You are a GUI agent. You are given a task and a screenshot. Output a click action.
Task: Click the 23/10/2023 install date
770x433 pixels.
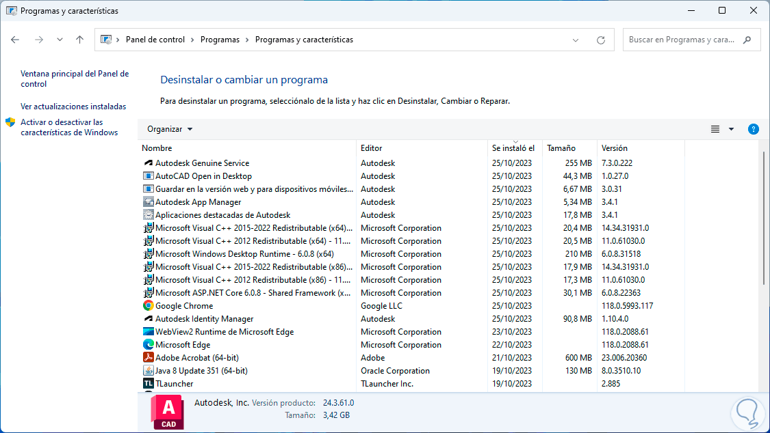coord(512,332)
